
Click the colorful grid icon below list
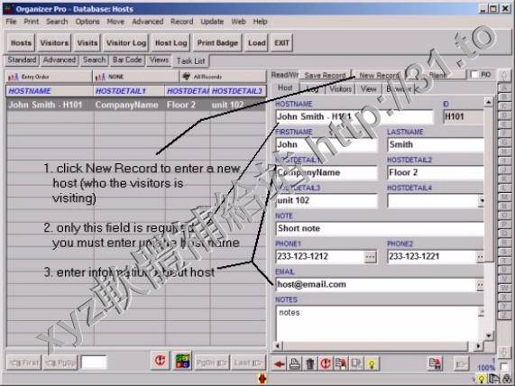[182, 361]
